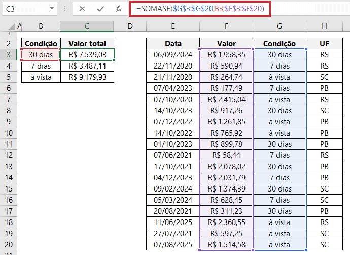Click cell B5 containing à vista
Viewport: 350px width, 255px height.
[x=41, y=77]
